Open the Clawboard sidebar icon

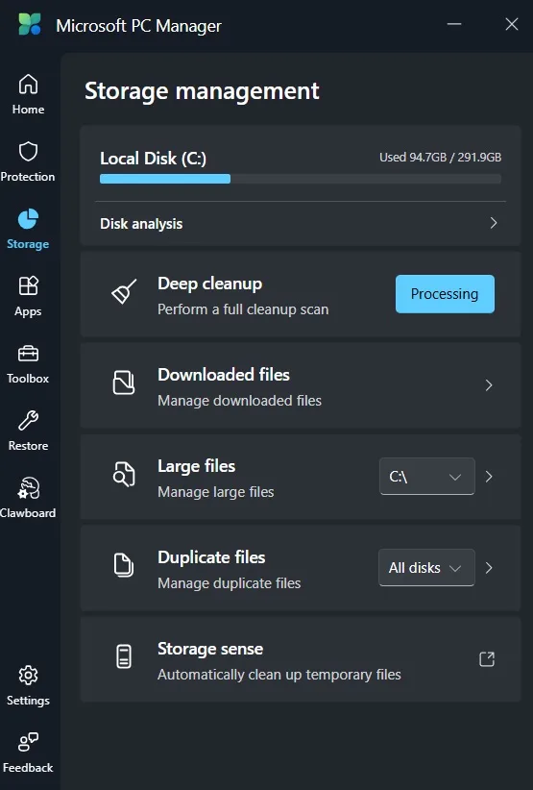28,487
